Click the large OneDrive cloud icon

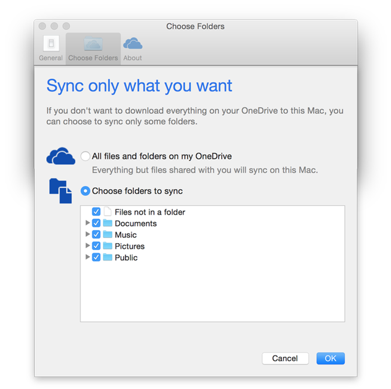coord(61,156)
